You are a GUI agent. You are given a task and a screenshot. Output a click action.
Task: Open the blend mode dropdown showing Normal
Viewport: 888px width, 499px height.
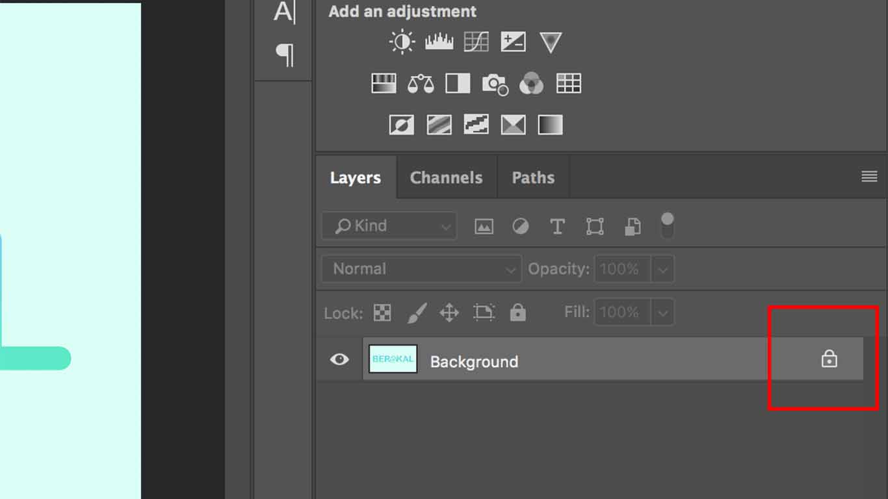point(420,268)
